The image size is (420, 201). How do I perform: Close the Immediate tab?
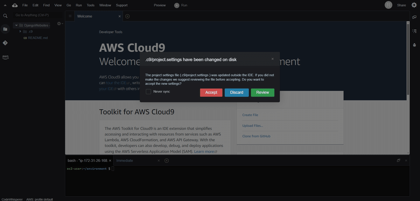(159, 161)
